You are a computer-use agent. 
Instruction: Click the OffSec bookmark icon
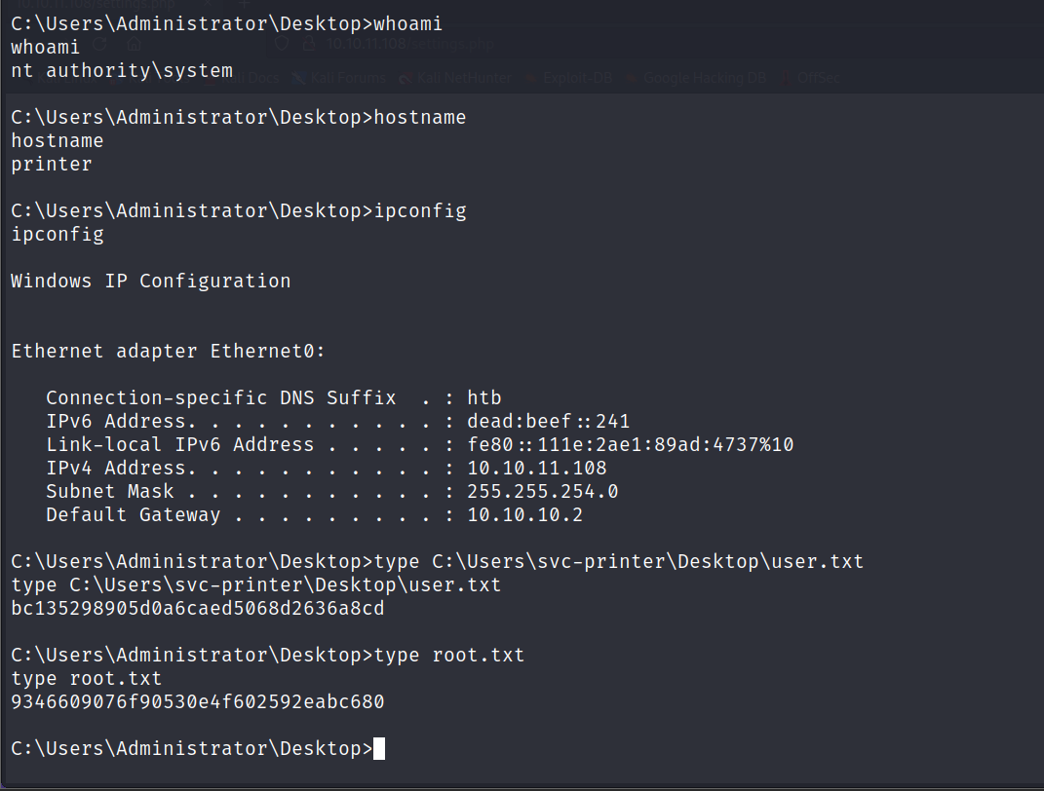click(x=786, y=78)
